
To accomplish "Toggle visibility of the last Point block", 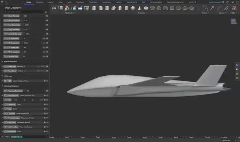I will (47, 131).
